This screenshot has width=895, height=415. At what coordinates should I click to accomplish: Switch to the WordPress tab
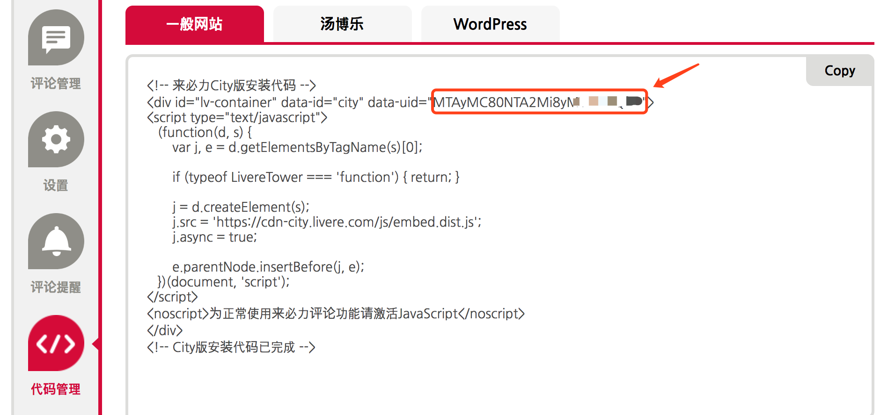pos(490,24)
